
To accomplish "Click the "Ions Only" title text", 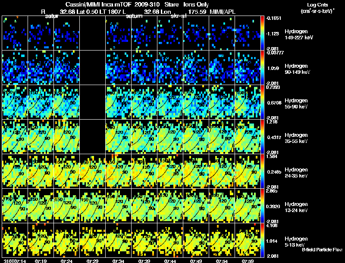I will pos(196,4).
